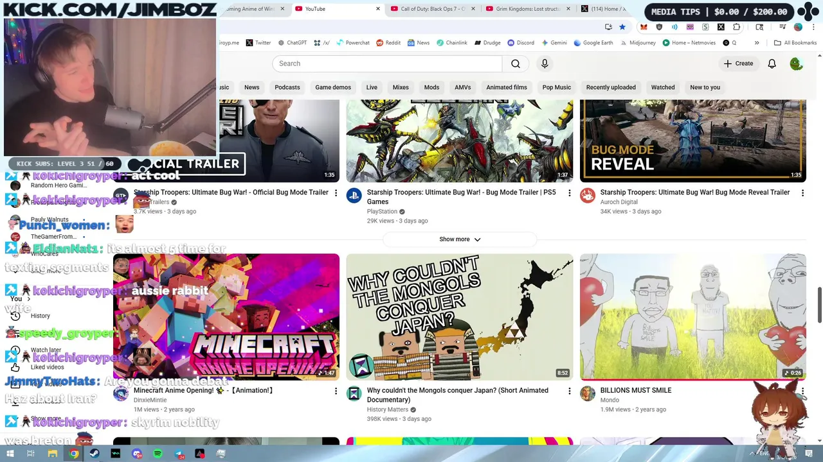Open Steam from the taskbar

(95, 454)
